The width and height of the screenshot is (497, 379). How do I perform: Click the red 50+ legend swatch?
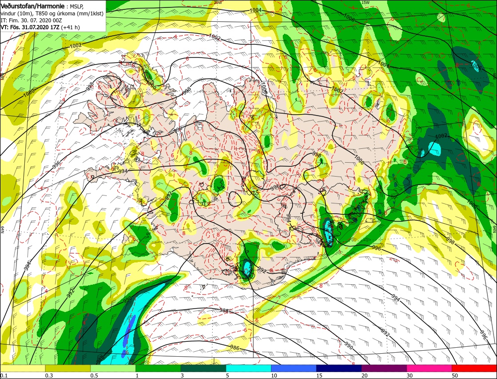click(475, 368)
